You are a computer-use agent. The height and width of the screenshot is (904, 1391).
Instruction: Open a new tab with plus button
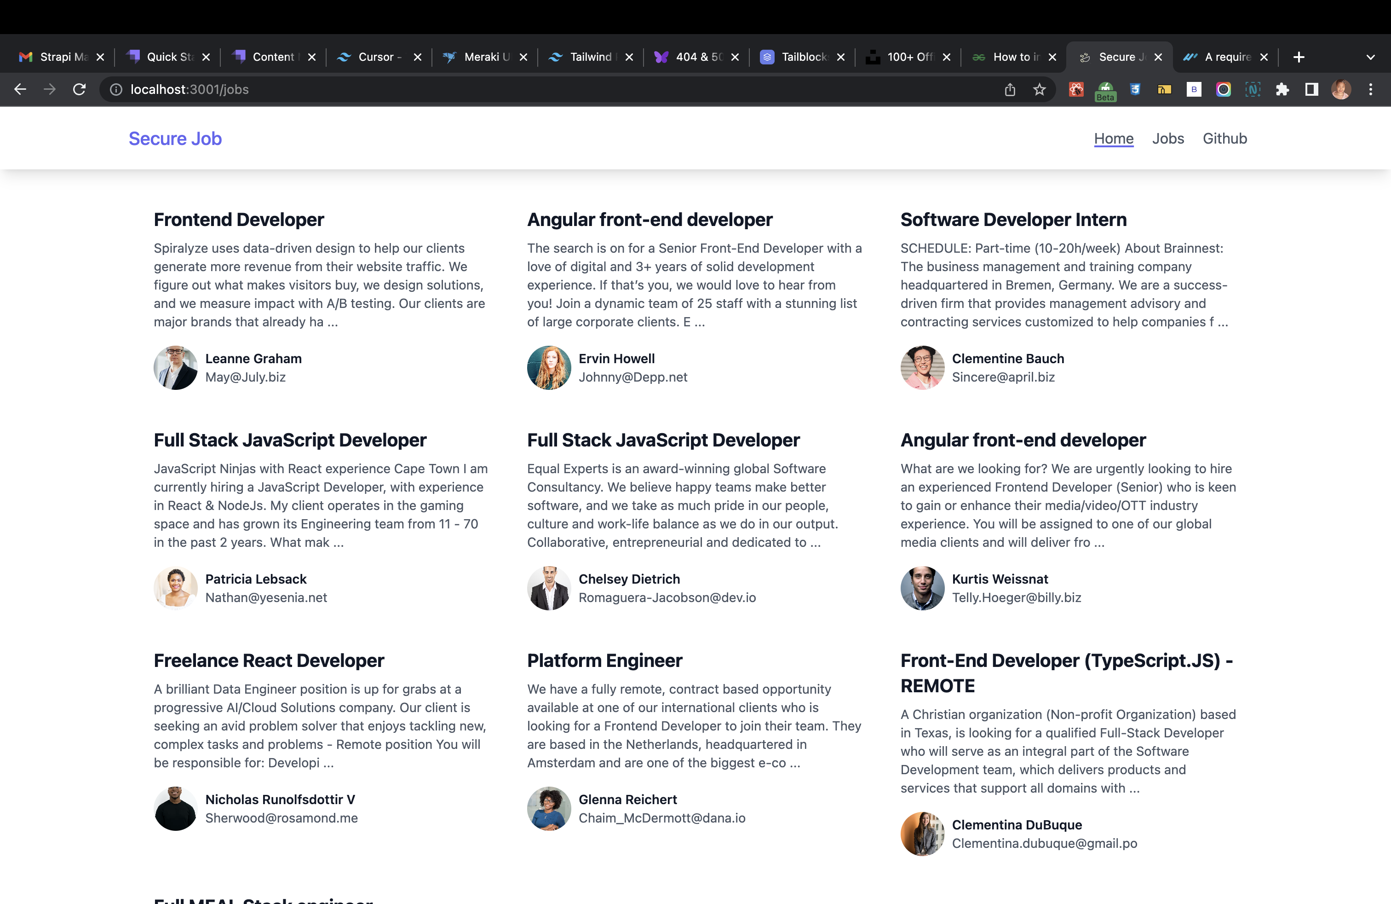click(x=1299, y=57)
